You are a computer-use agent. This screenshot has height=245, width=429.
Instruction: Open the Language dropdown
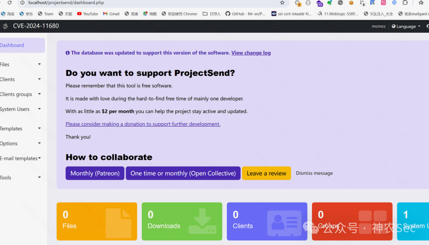tap(406, 26)
